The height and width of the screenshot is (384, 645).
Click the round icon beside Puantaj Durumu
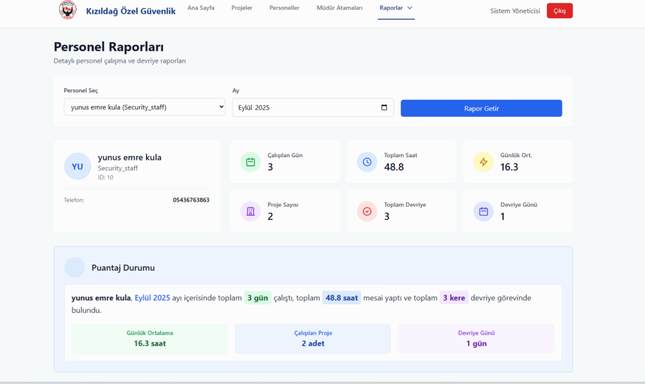point(75,267)
